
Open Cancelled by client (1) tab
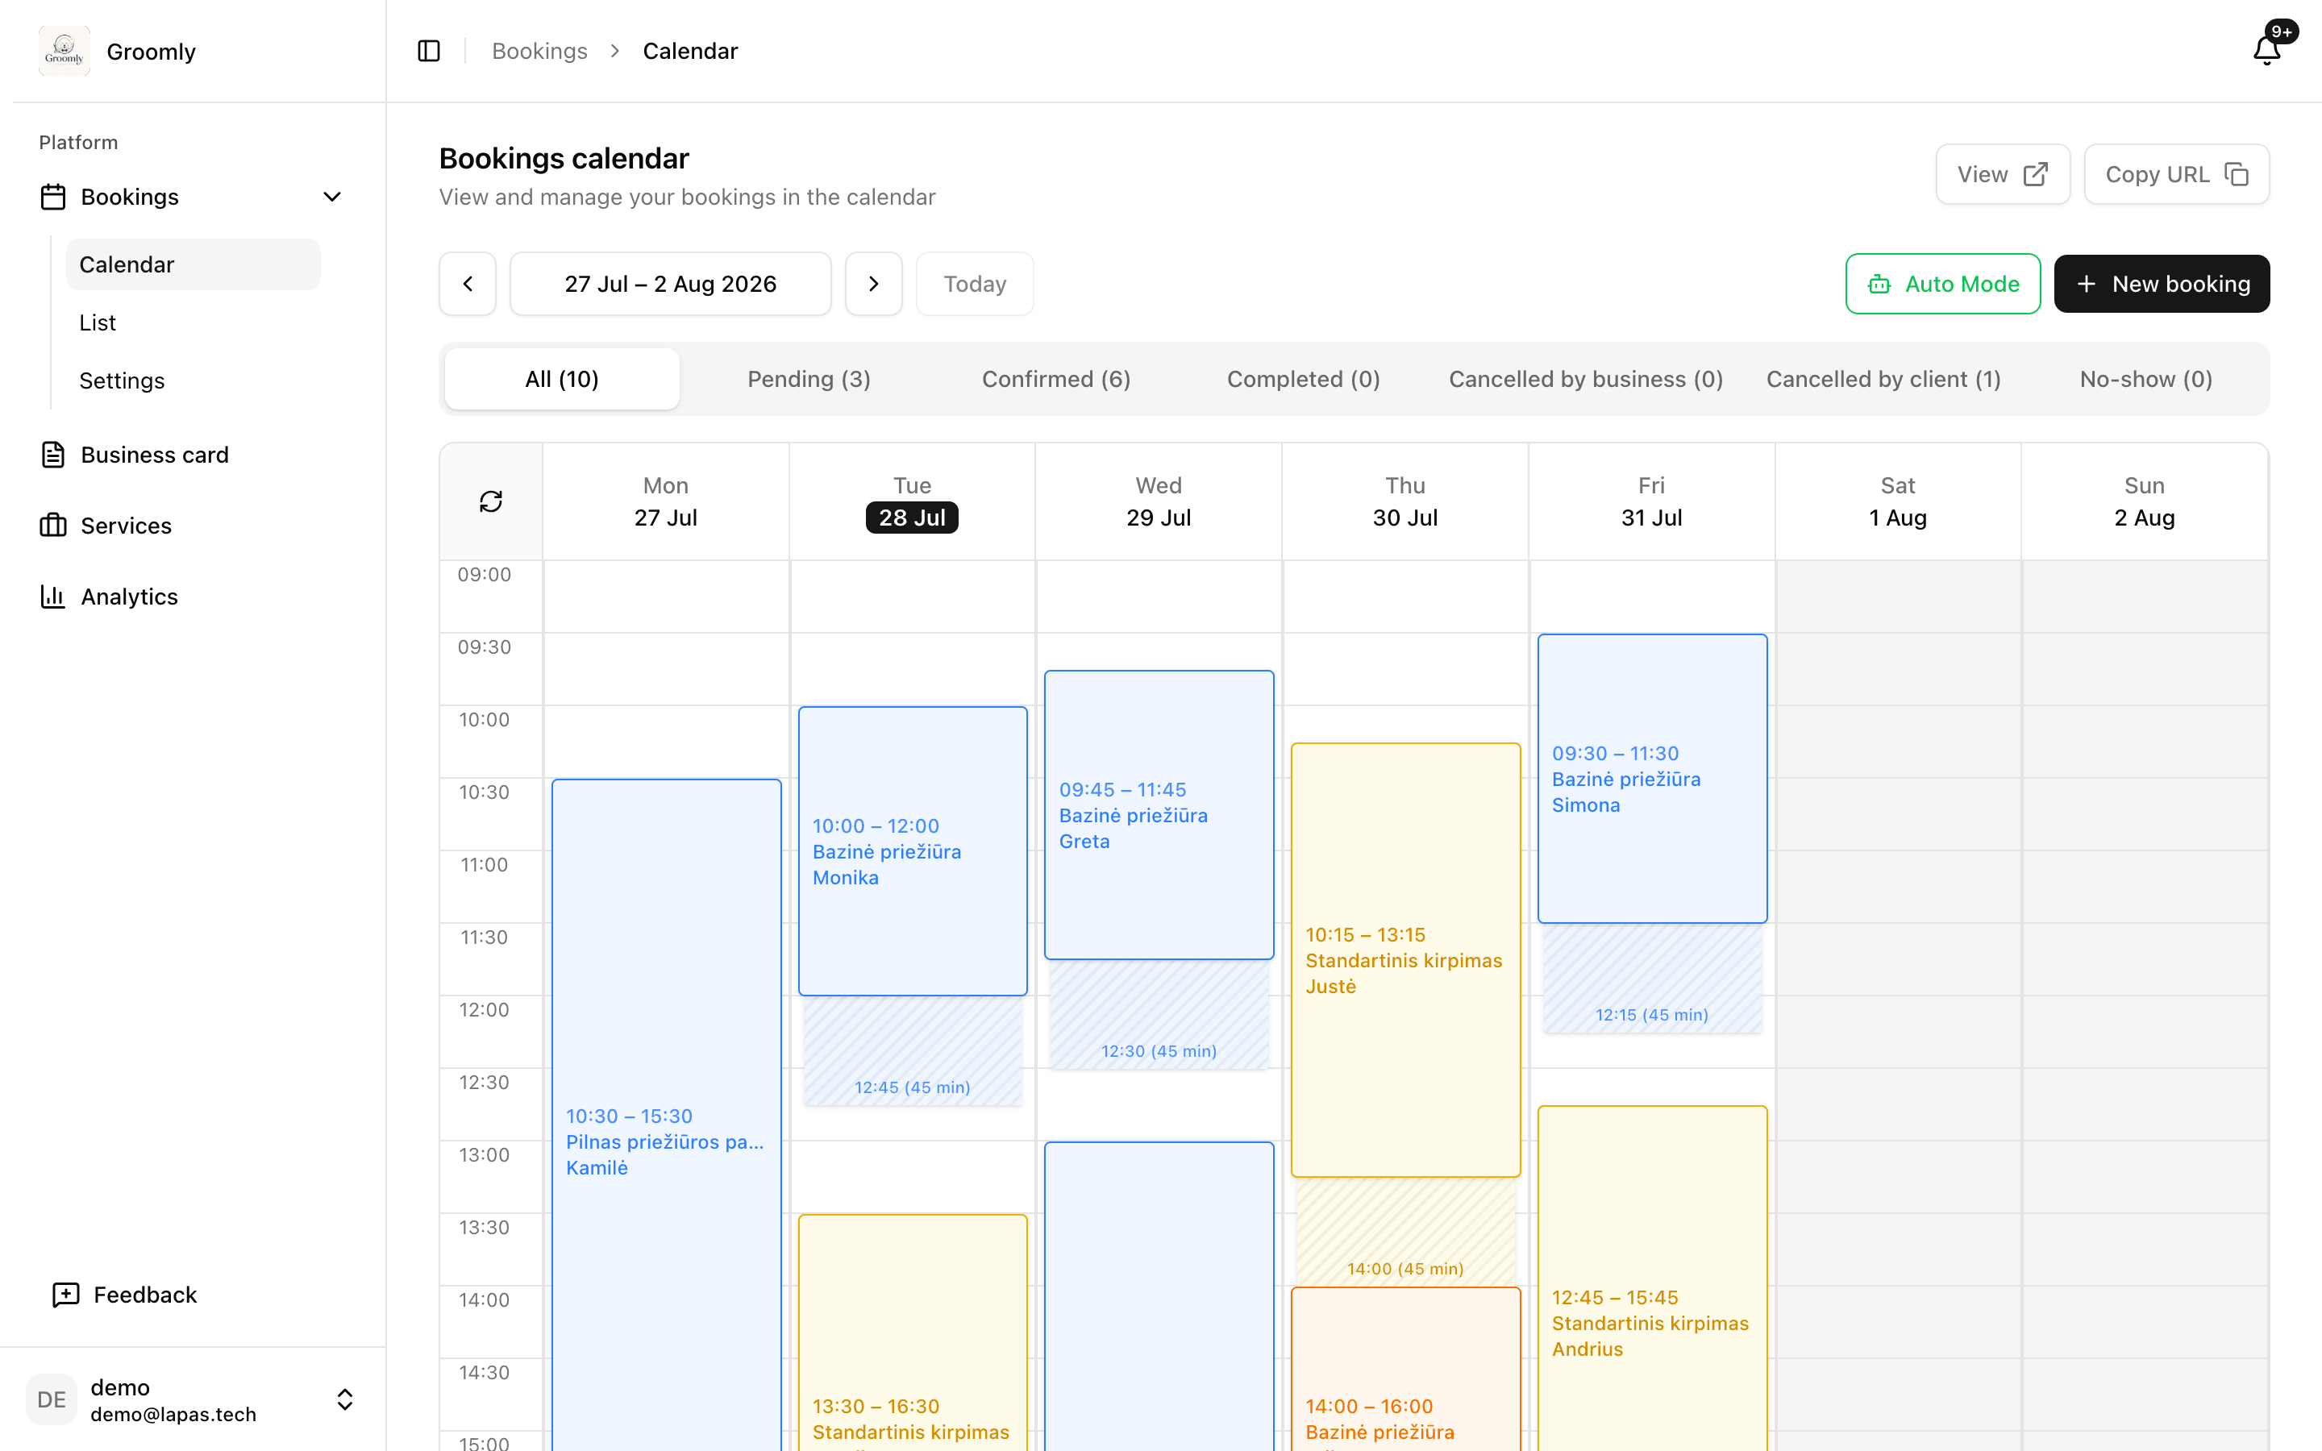coord(1883,379)
